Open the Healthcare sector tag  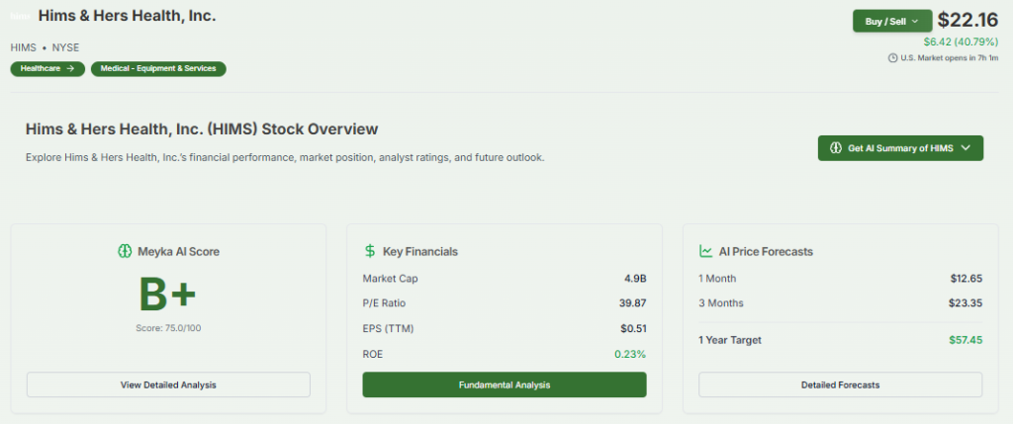[x=47, y=68]
